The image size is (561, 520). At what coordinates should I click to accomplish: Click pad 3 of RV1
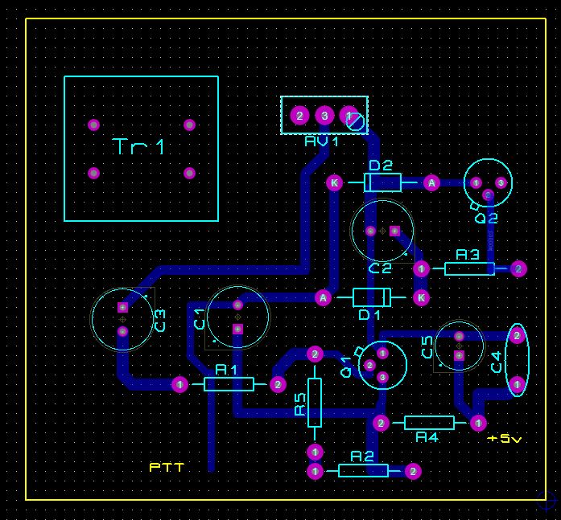coord(324,116)
